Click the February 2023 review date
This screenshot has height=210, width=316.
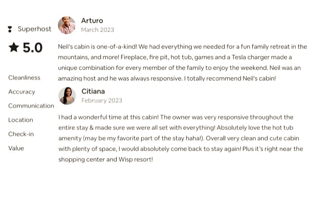click(x=102, y=101)
